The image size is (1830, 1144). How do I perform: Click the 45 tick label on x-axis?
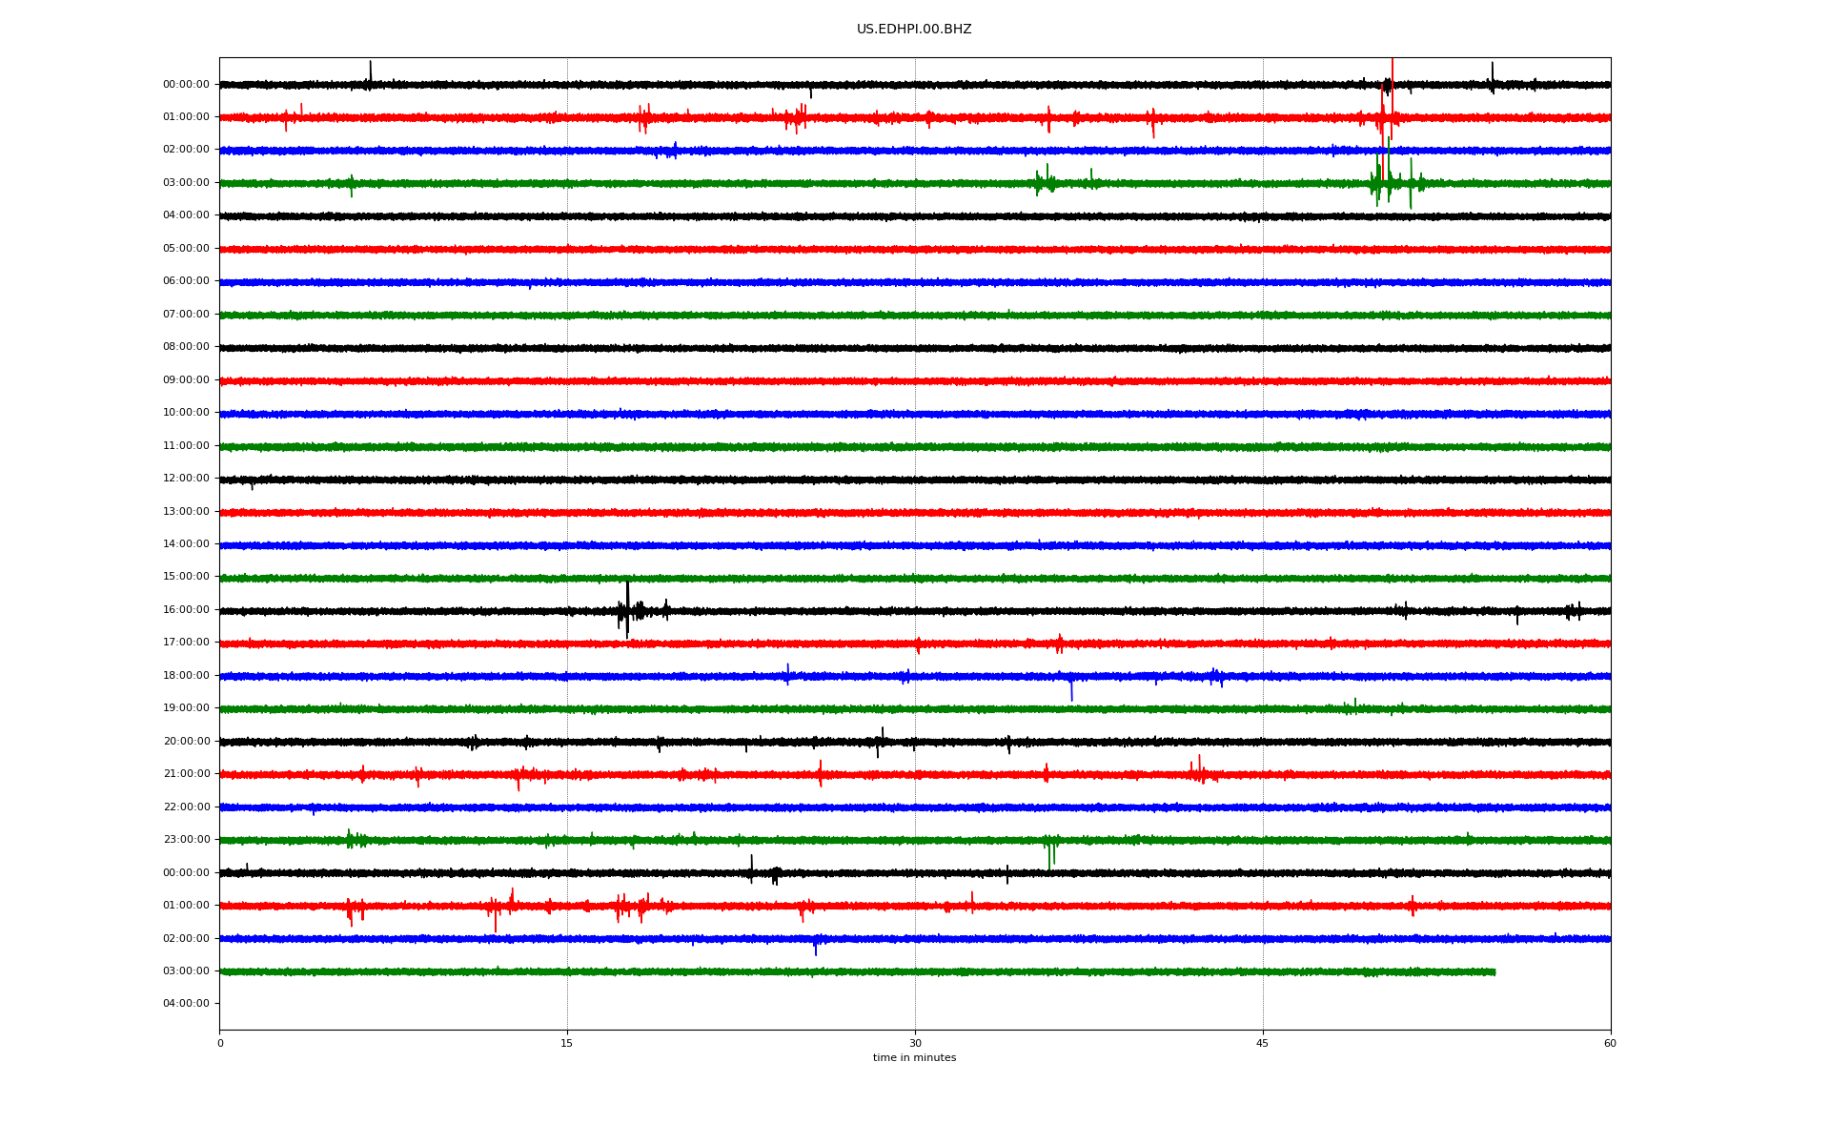pyautogui.click(x=1262, y=1043)
